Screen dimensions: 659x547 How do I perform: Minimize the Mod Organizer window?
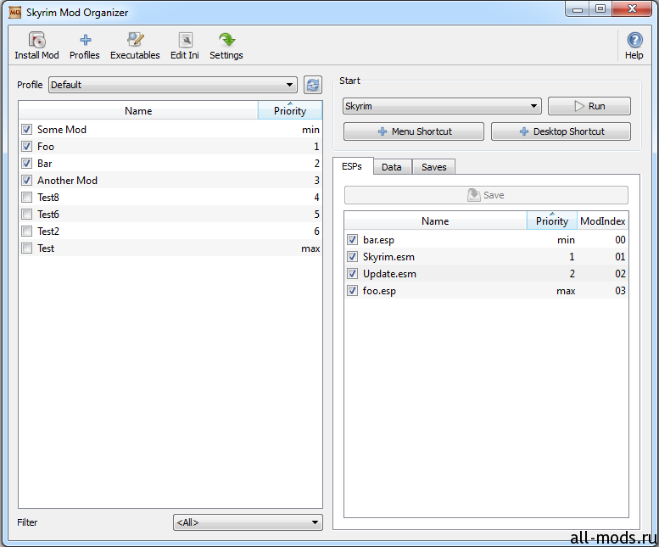[578, 8]
